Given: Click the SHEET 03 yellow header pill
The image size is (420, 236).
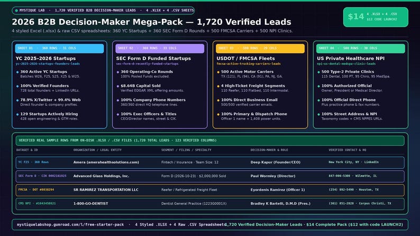Looking at the screenshot, I should (260, 49).
